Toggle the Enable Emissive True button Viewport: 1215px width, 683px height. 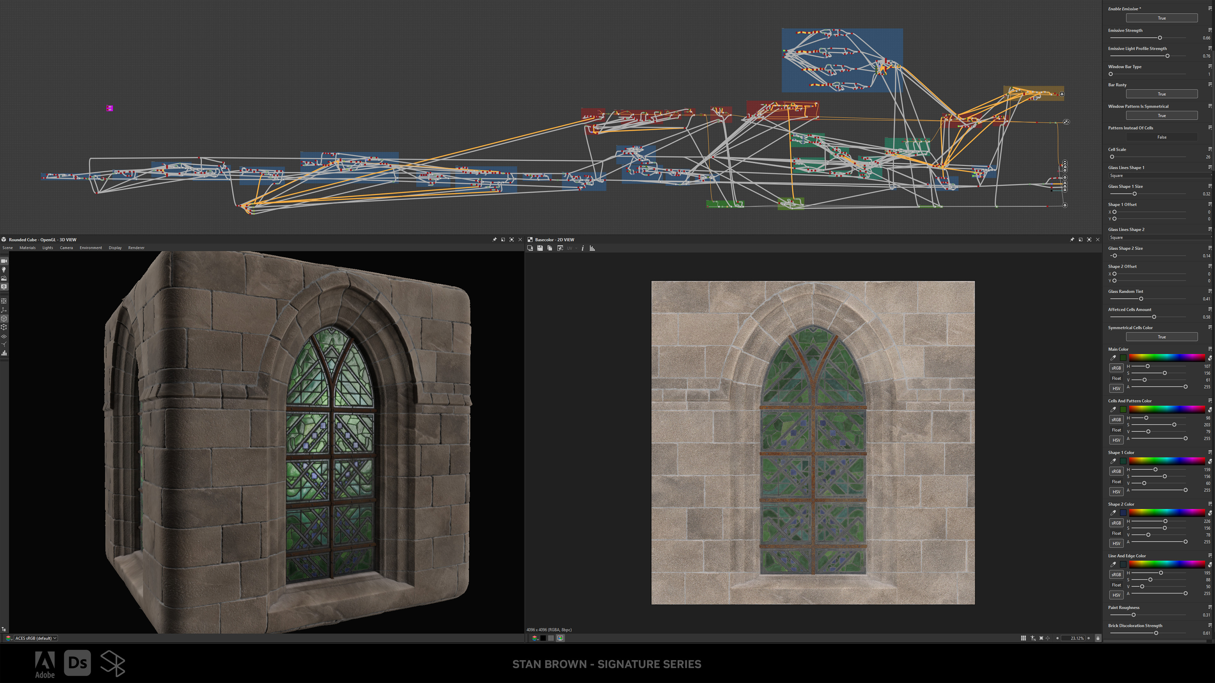pos(1161,18)
